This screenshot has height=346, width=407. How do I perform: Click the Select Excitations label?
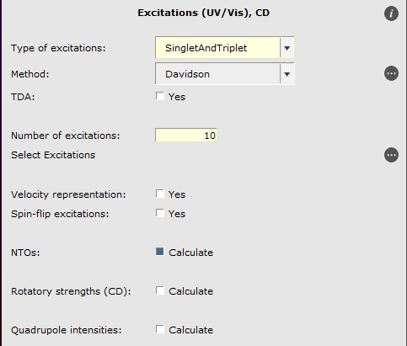click(x=53, y=155)
